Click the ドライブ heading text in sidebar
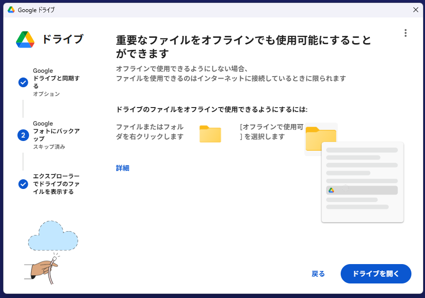Viewport: 425px width, 298px height. [x=63, y=39]
